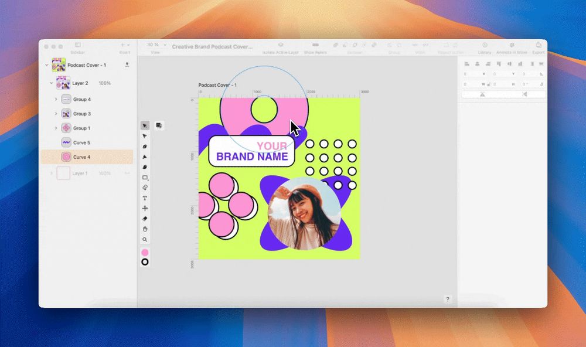Click the distribute vertically icon
Image resolution: width=586 pixels, height=347 pixels.
533,64
